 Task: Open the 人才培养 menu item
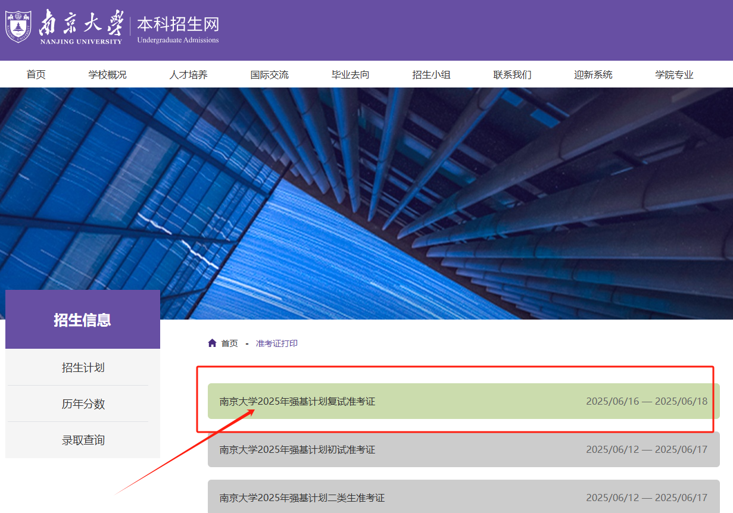[189, 74]
